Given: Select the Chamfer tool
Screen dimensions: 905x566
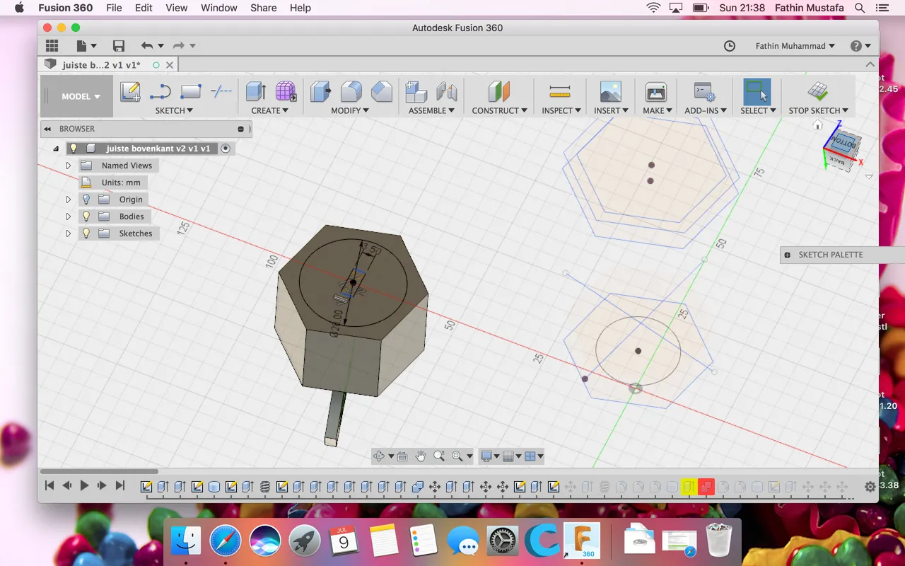Looking at the screenshot, I should (381, 92).
